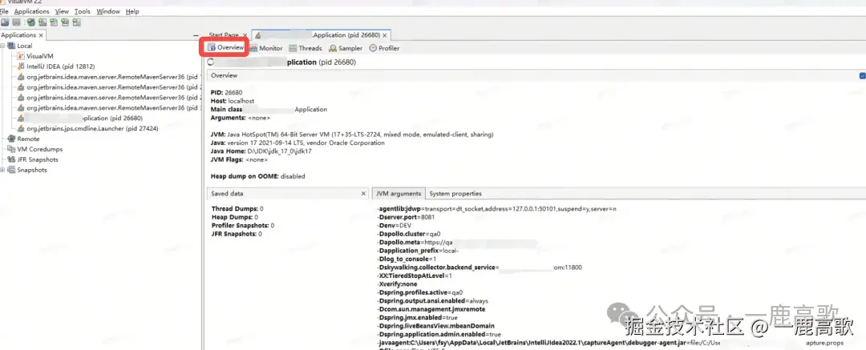The width and height of the screenshot is (866, 350).
Task: Switch to the Profiler tab
Action: tap(384, 49)
